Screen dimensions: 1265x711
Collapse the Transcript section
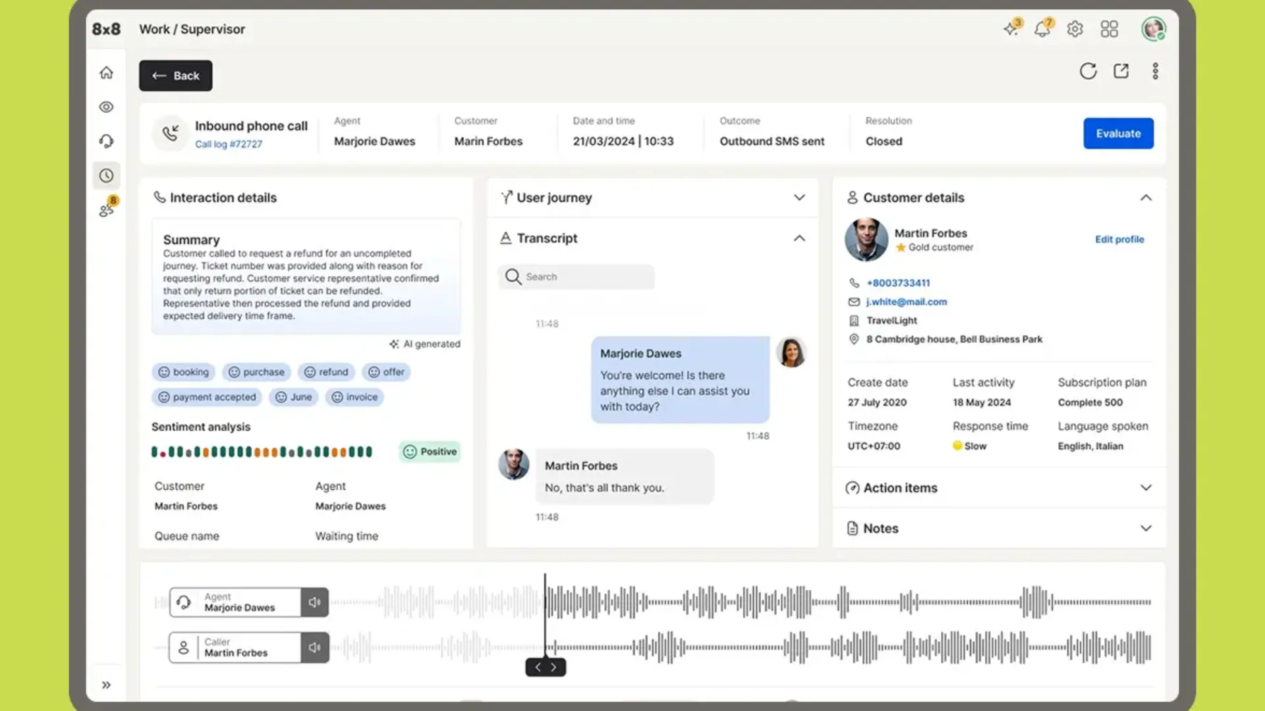(x=799, y=238)
